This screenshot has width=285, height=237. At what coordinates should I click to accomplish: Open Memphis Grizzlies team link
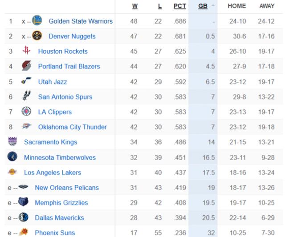[61, 202]
